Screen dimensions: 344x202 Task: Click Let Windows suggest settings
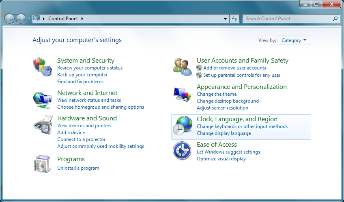click(x=228, y=152)
